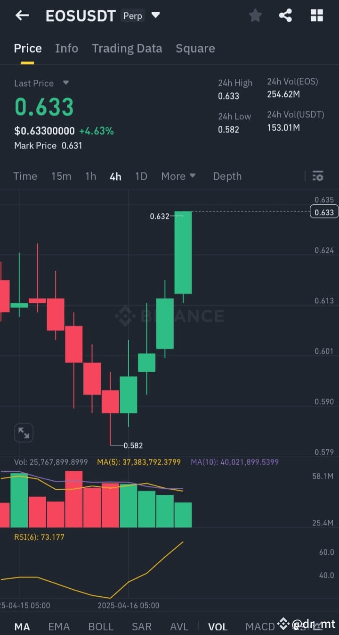Expand the Perp contract dropdown

pyautogui.click(x=155, y=15)
